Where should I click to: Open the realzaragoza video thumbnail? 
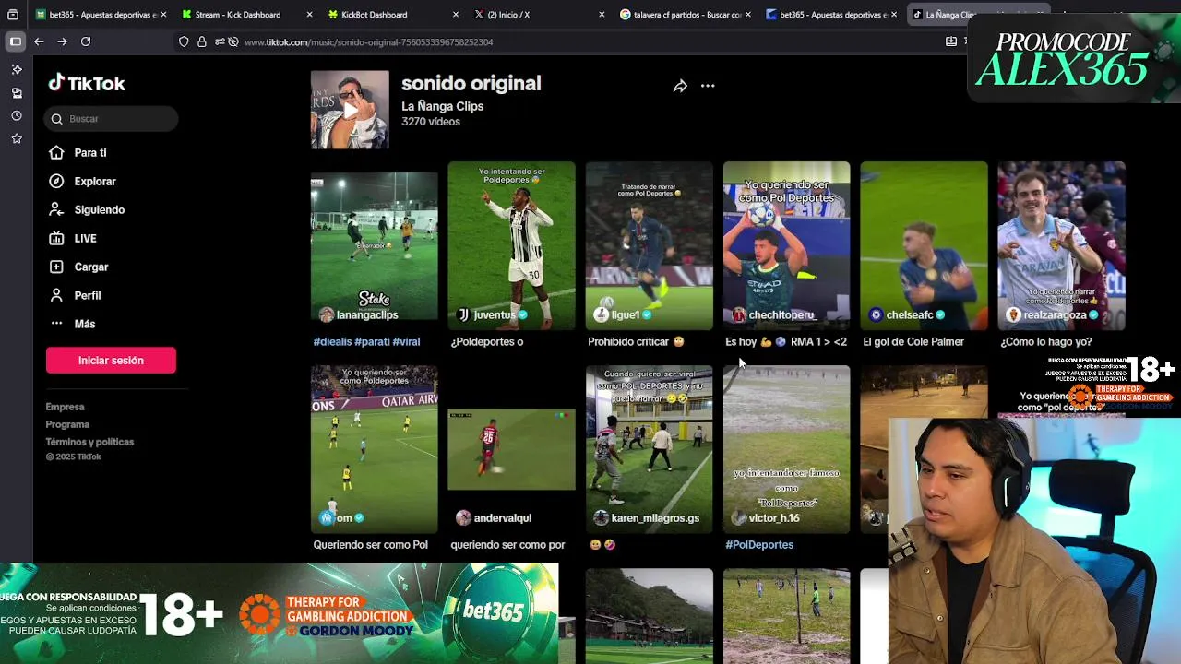[1061, 246]
